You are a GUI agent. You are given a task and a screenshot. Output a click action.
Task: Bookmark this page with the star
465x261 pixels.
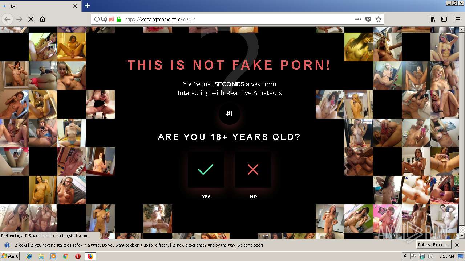coord(379,19)
